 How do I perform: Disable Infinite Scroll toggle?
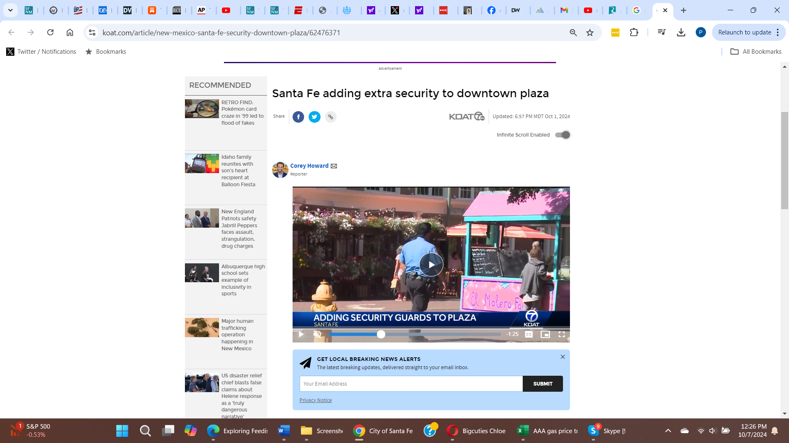562,135
